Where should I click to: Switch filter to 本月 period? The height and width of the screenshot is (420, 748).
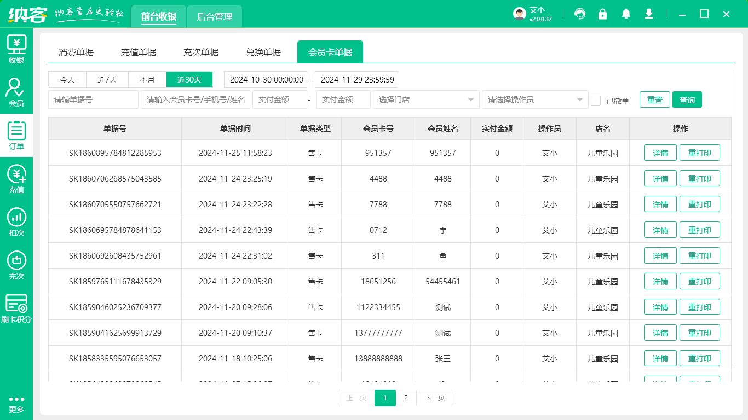point(148,79)
